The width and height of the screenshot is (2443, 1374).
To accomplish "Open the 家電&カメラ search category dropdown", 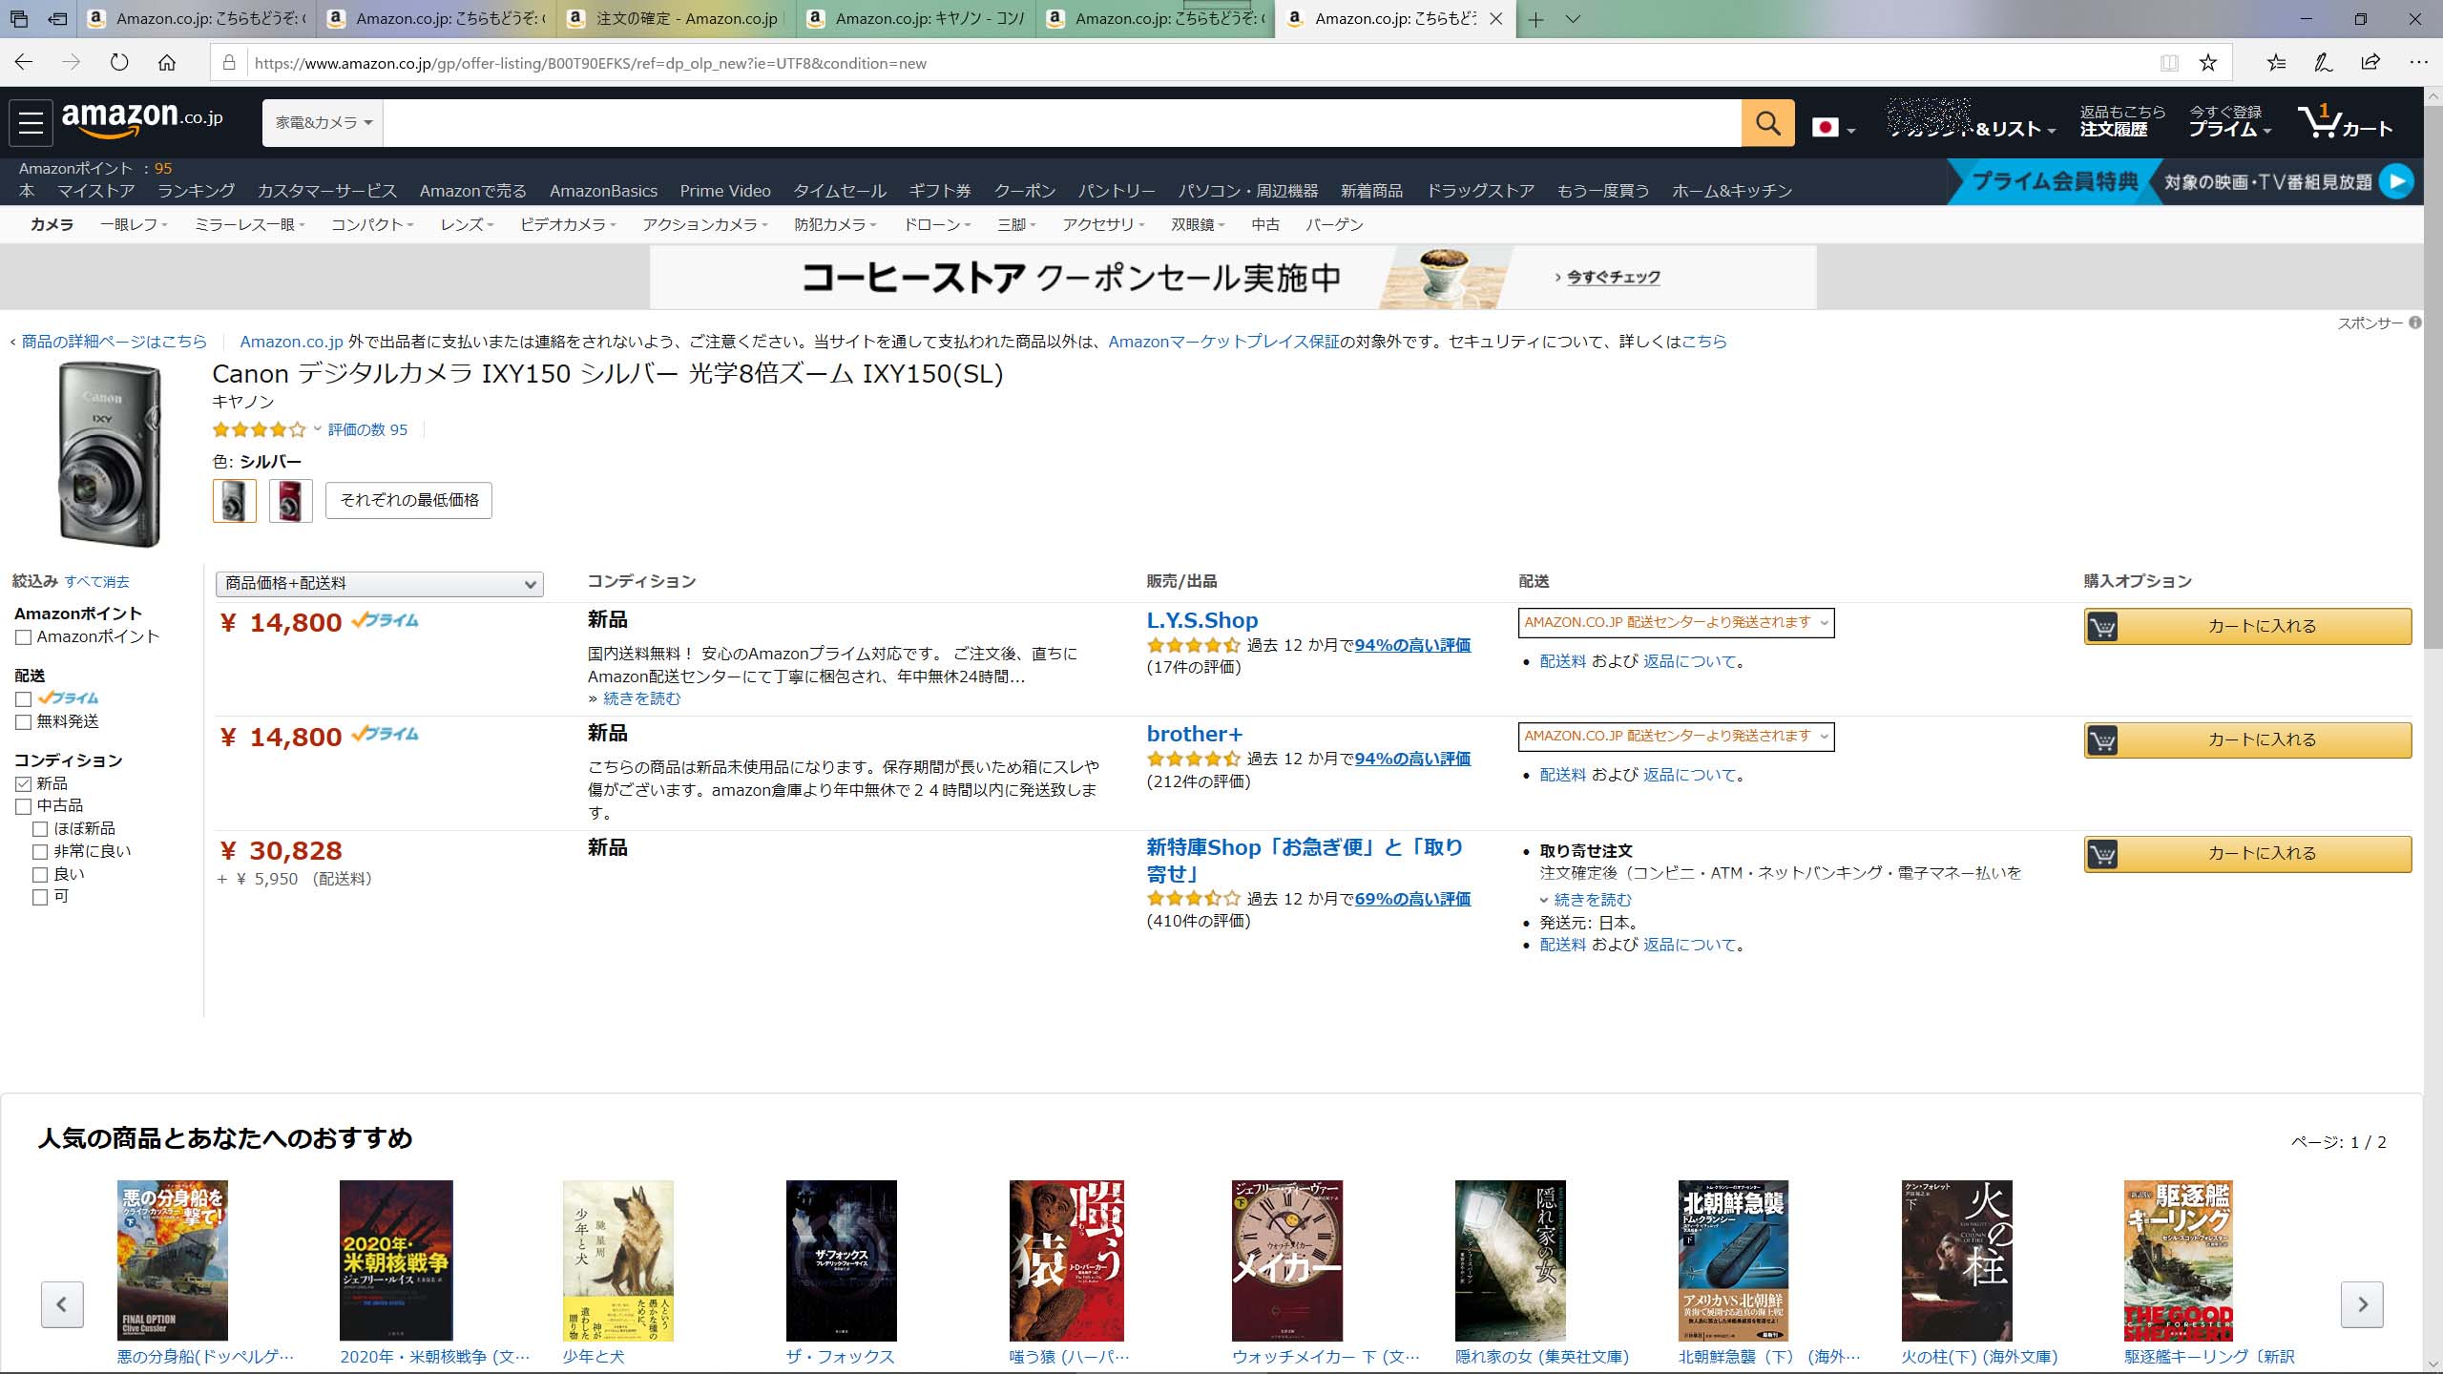I will coord(323,123).
